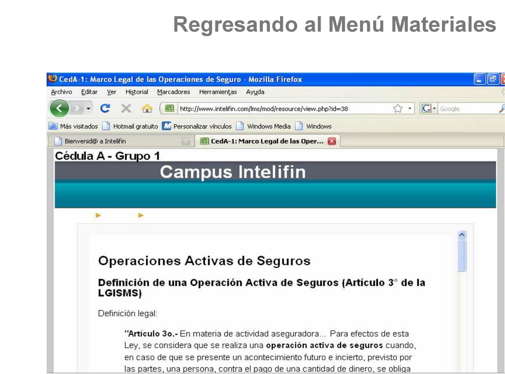This screenshot has width=505, height=374.
Task: Click the greyed Forward arrow button
Action: [x=77, y=108]
